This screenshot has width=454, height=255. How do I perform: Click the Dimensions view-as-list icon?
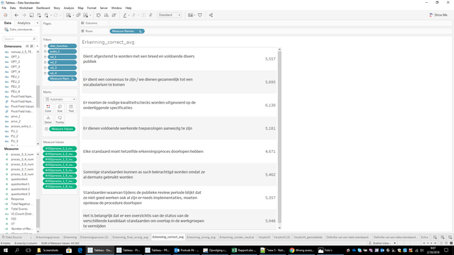point(27,46)
